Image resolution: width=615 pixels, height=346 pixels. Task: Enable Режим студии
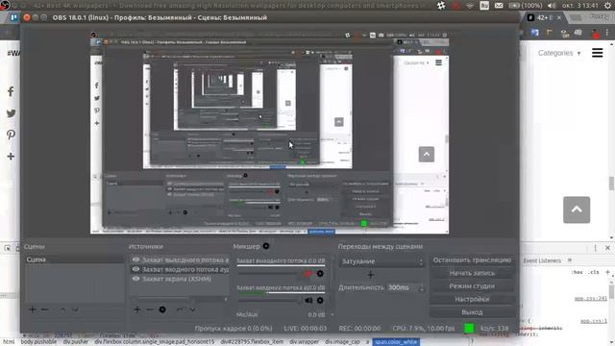click(x=472, y=286)
